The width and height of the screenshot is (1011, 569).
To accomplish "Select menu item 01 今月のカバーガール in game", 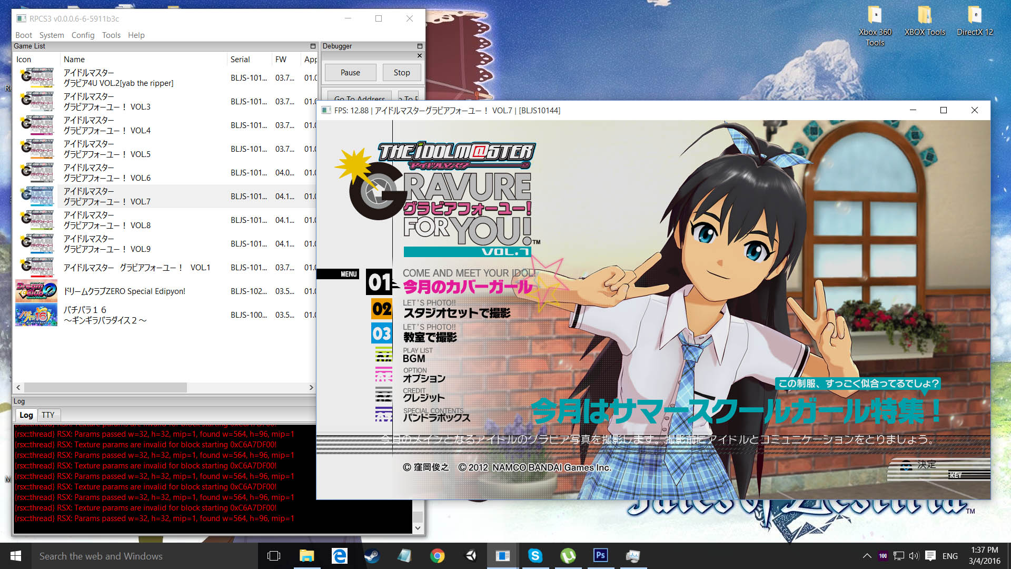I will 467,287.
